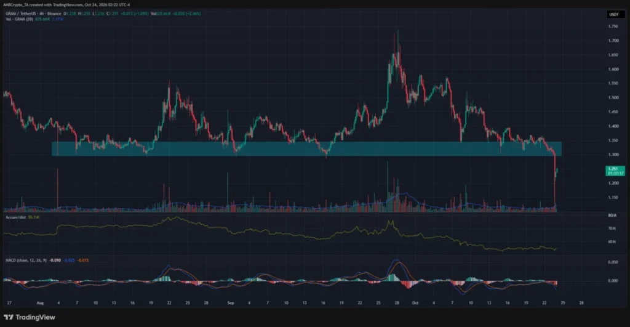Select the GRAM / TetherUS symbol legend
This screenshot has height=327, width=630.
point(33,14)
